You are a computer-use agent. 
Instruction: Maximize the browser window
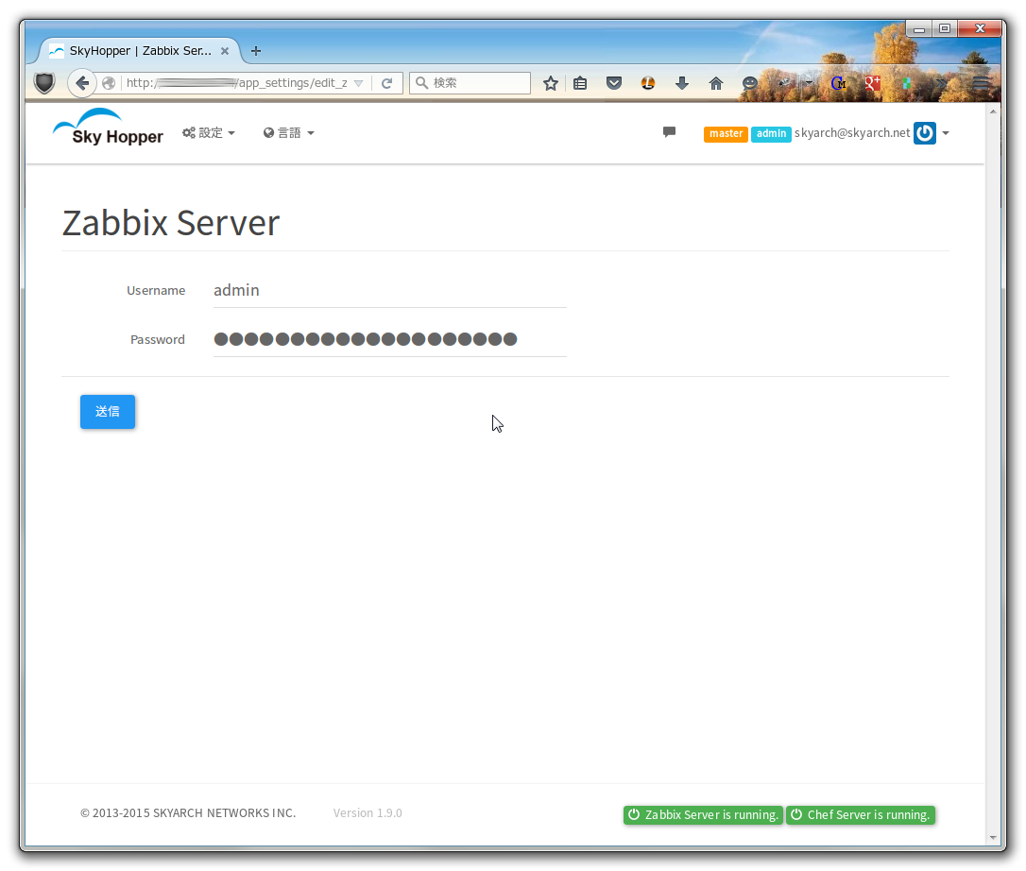tap(944, 28)
